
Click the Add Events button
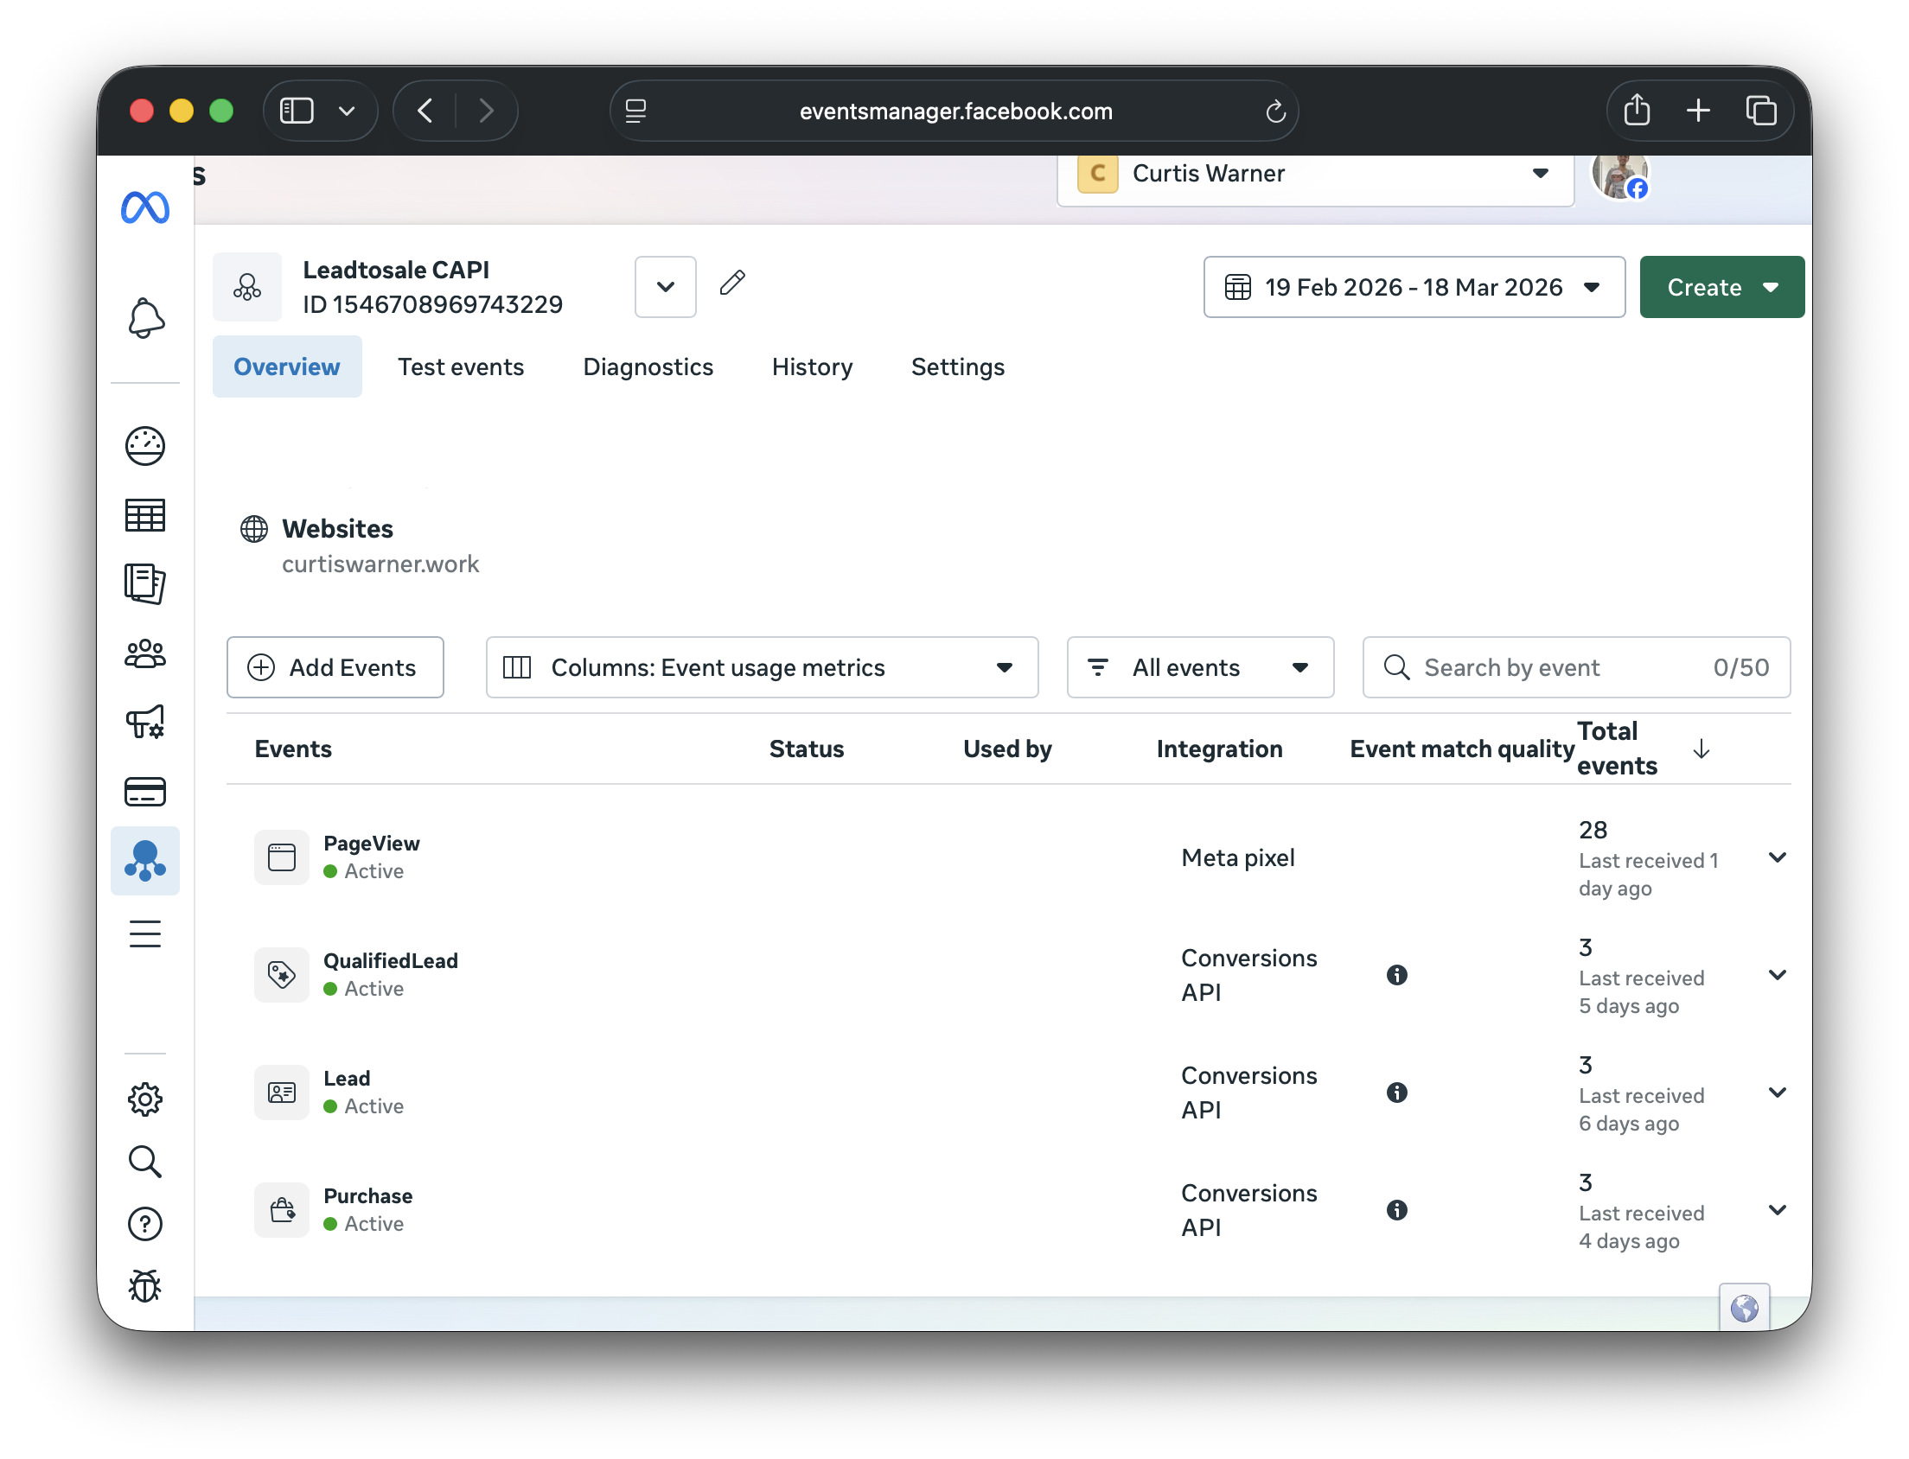pos(335,667)
